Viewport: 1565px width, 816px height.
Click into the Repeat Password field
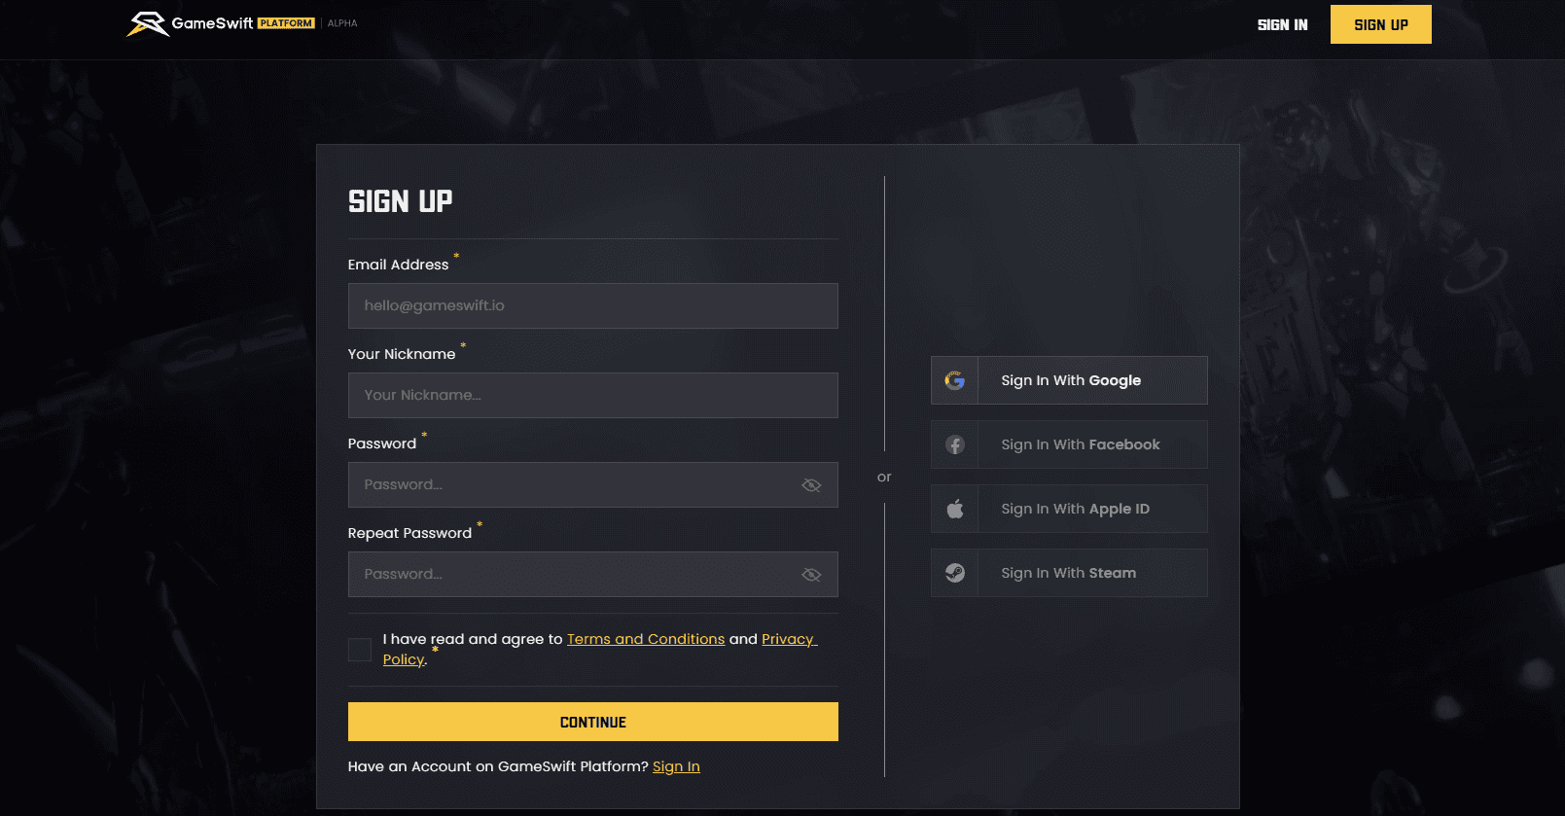coord(574,574)
